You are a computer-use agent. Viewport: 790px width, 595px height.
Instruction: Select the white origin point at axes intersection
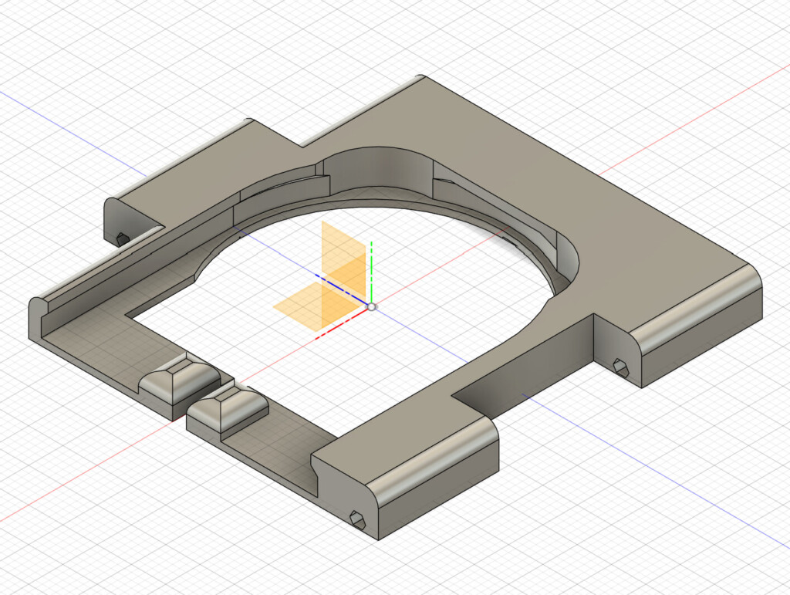pos(371,306)
